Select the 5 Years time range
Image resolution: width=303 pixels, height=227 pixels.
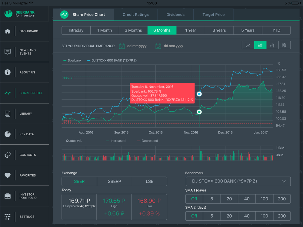tap(248, 30)
